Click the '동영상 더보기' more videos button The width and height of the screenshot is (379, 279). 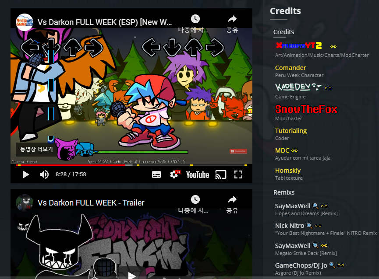[x=36, y=149]
